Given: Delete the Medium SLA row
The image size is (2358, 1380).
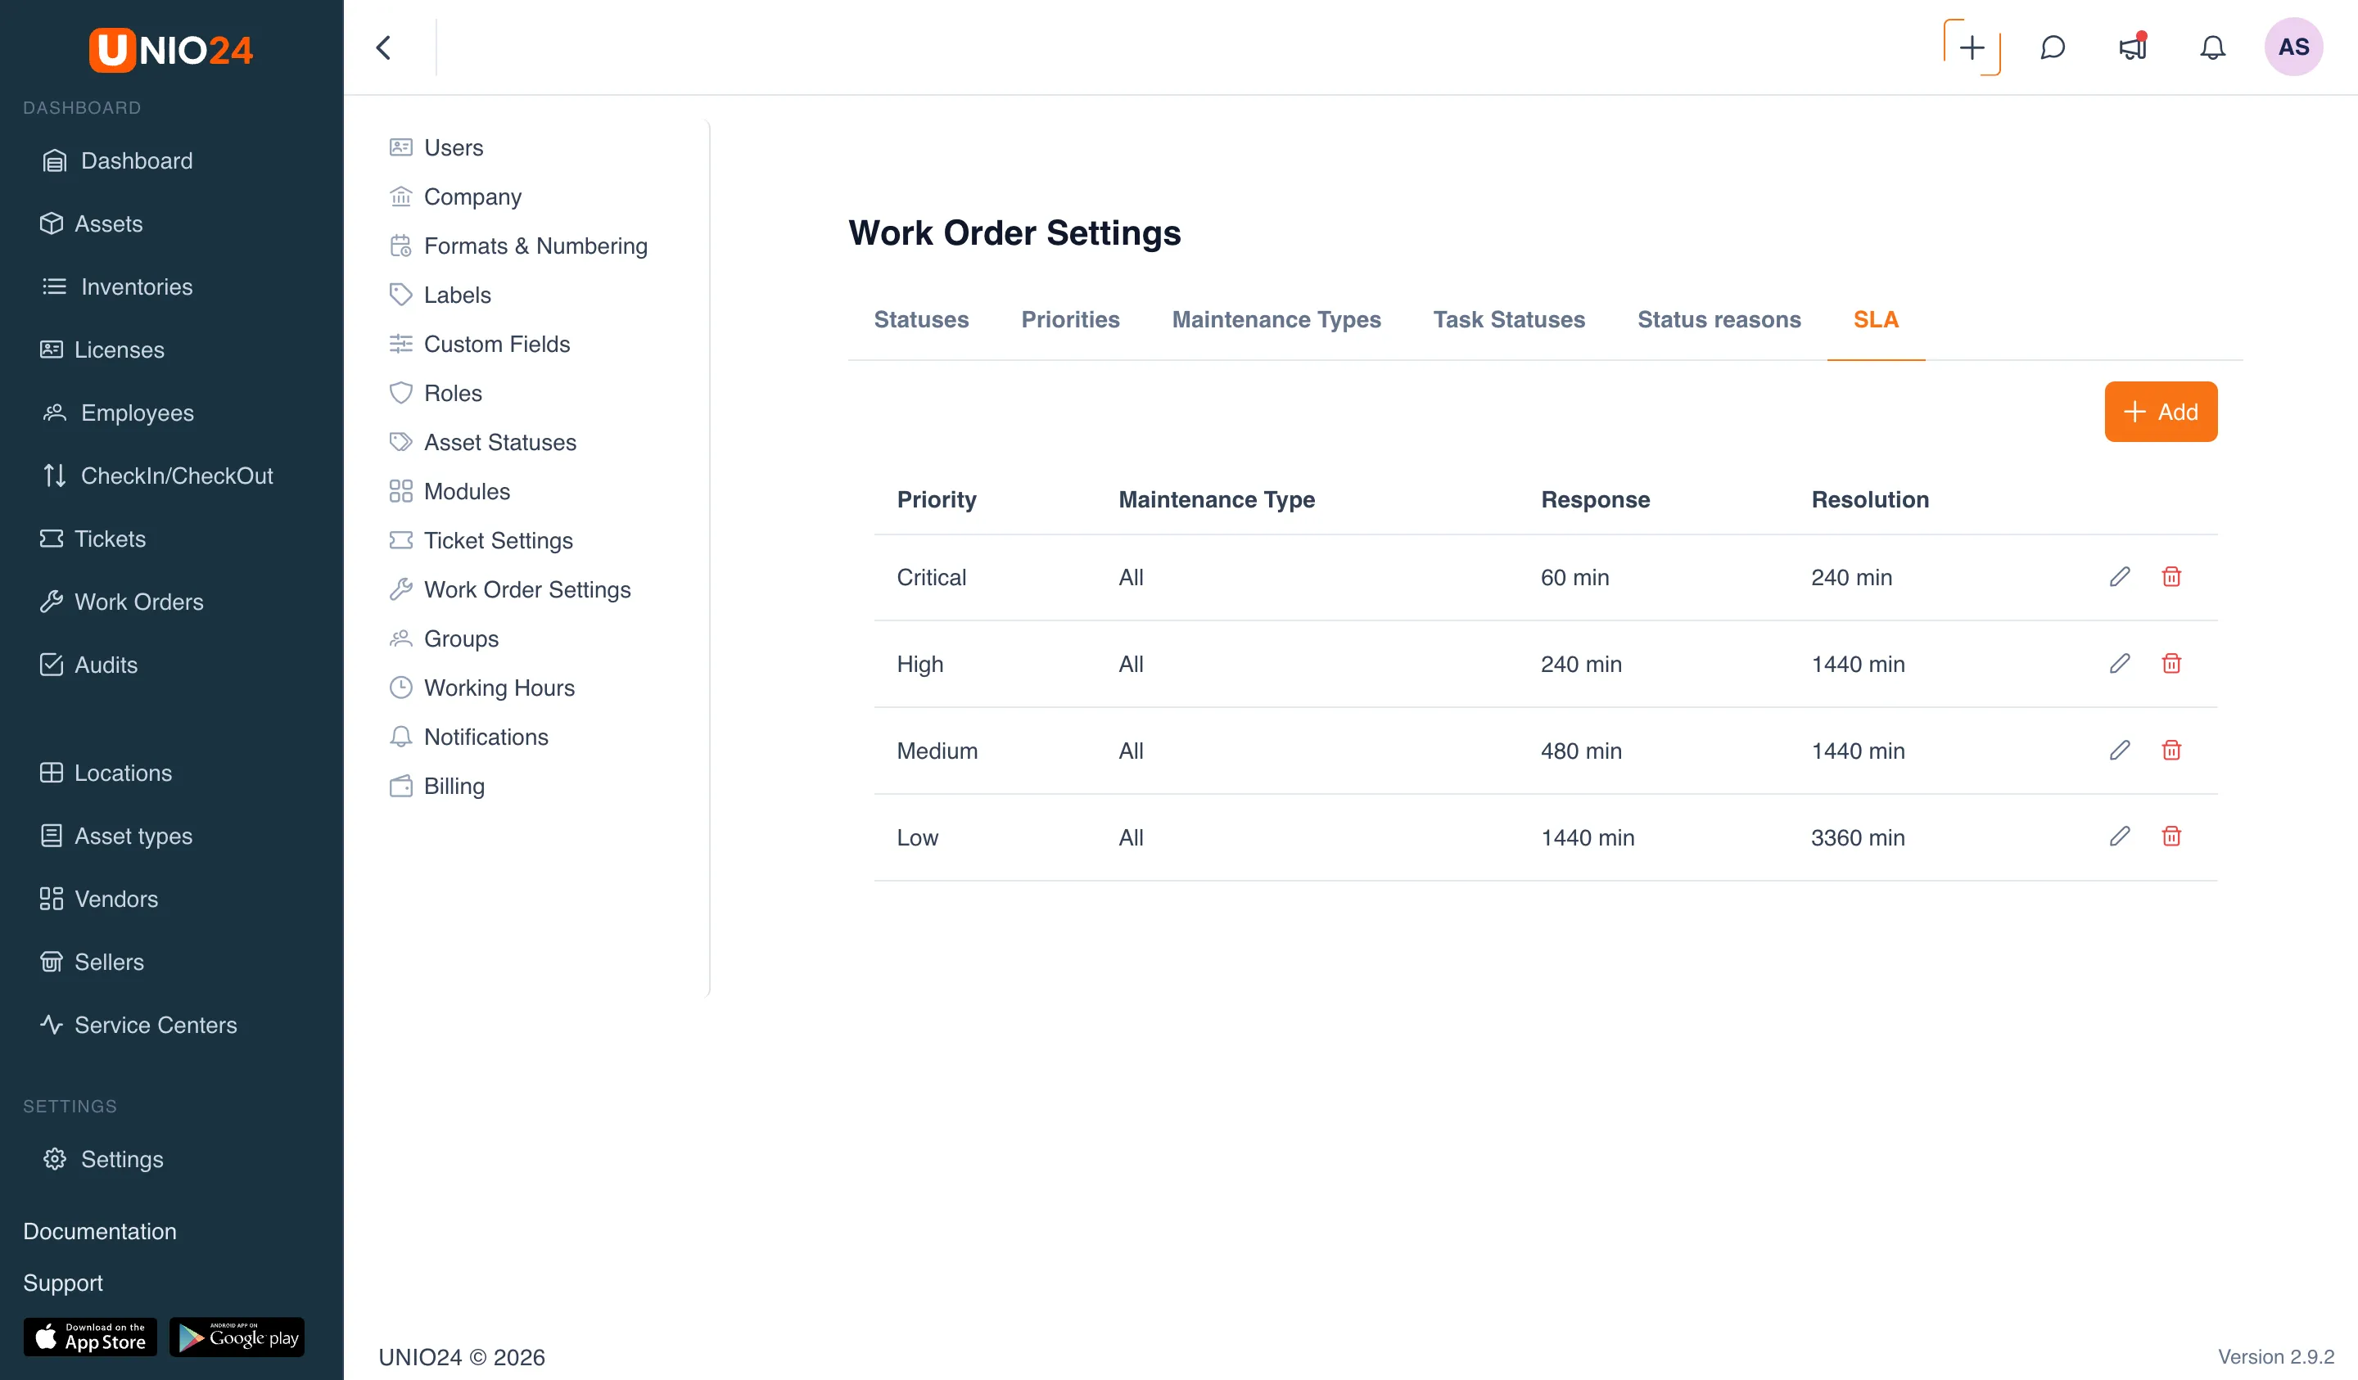Looking at the screenshot, I should pos(2171,751).
